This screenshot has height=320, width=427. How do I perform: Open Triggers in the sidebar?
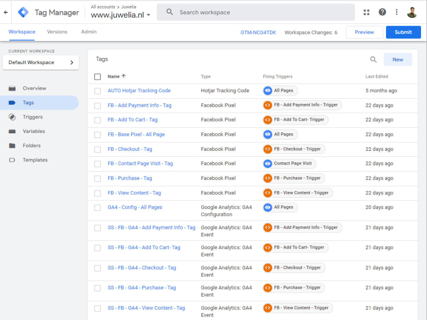click(33, 117)
